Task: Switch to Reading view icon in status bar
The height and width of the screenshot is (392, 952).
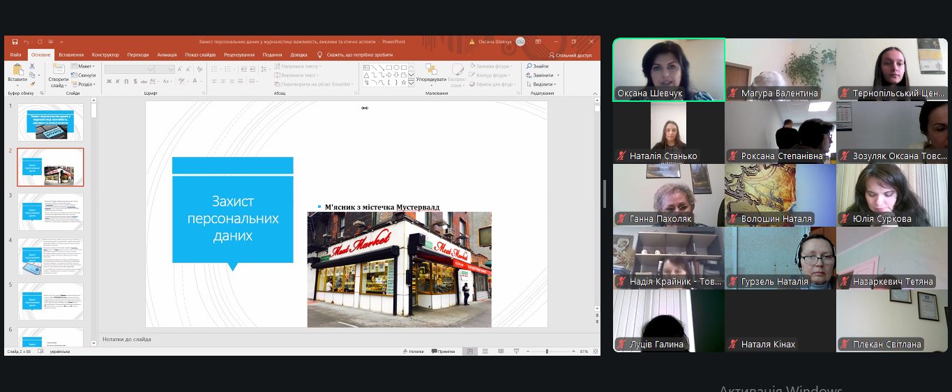Action: [501, 352]
